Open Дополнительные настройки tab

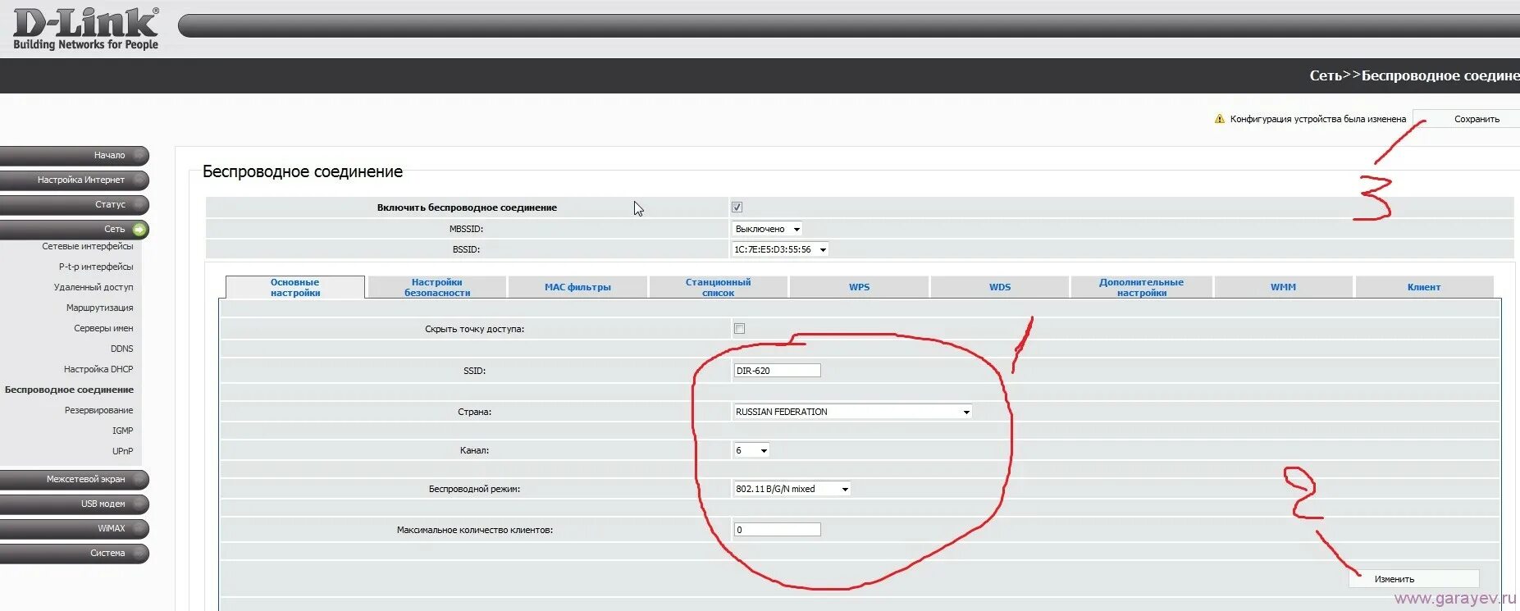click(x=1141, y=287)
